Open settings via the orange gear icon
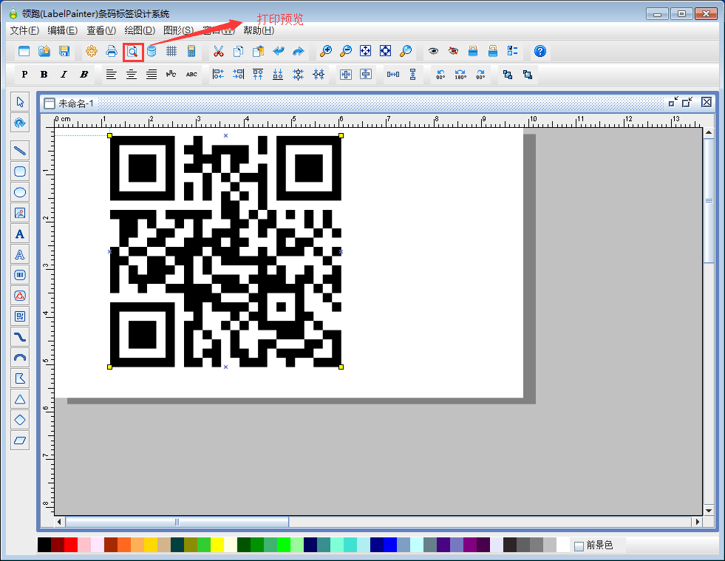The width and height of the screenshot is (725, 561). [92, 51]
